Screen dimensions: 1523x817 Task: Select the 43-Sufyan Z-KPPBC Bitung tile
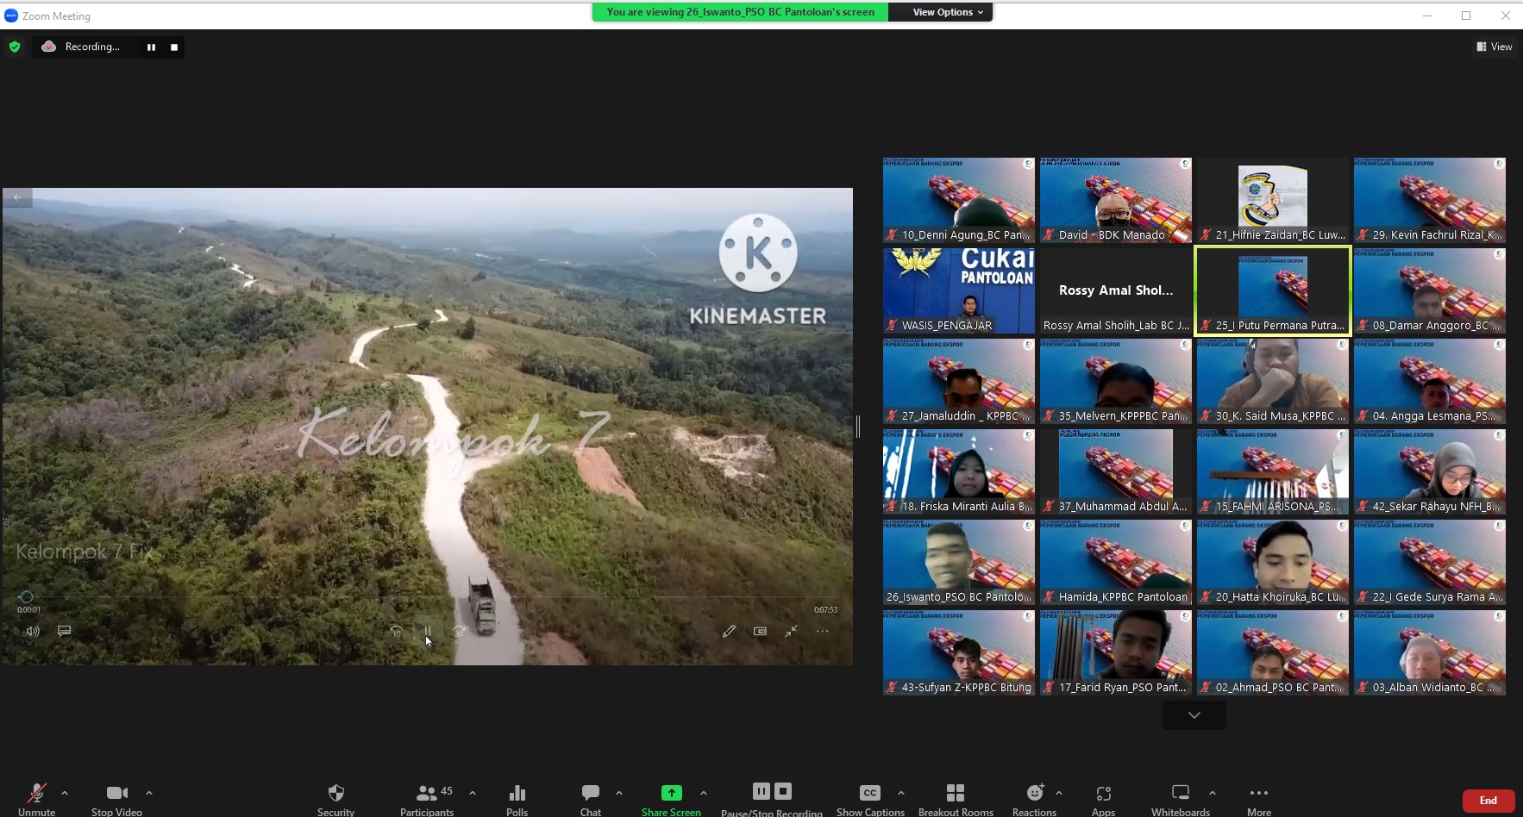tap(959, 653)
